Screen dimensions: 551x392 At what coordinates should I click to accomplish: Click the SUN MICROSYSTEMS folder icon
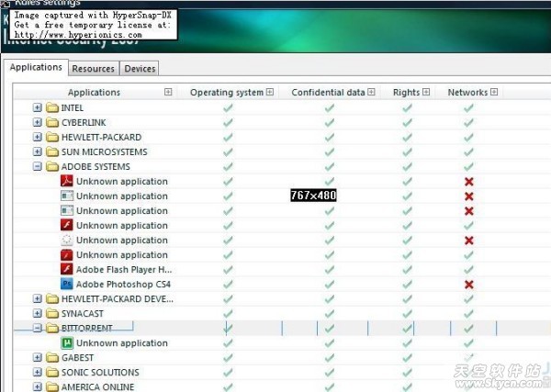[52, 151]
